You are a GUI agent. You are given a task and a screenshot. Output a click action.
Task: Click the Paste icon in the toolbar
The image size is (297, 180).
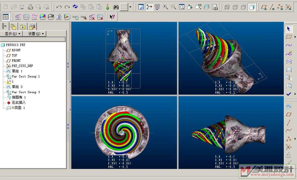[91, 7]
